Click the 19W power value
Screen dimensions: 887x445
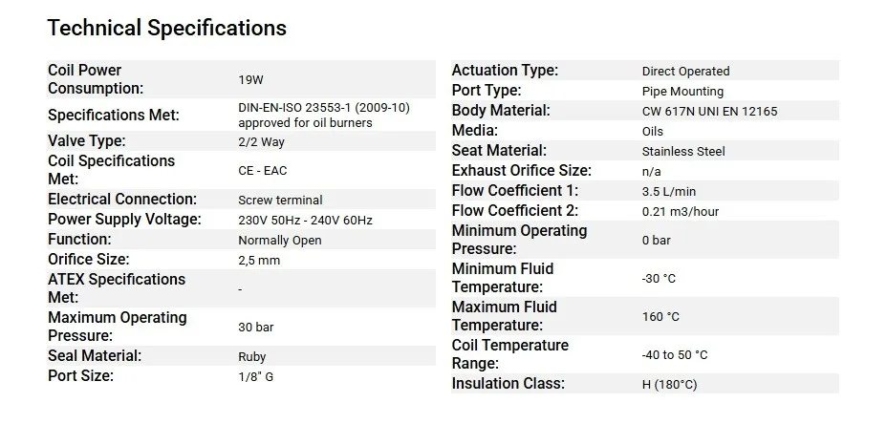(251, 81)
